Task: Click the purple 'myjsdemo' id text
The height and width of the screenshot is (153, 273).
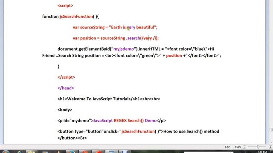Action: coord(124,49)
